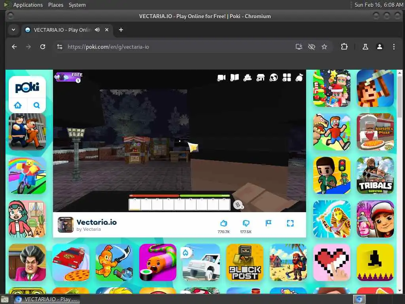The width and height of the screenshot is (405, 304).
Task: Open Chrome Labs flask icon
Action: [365, 47]
